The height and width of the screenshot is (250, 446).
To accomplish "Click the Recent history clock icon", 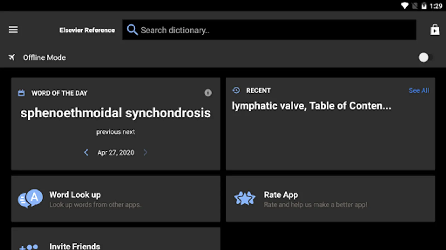I will point(236,90).
